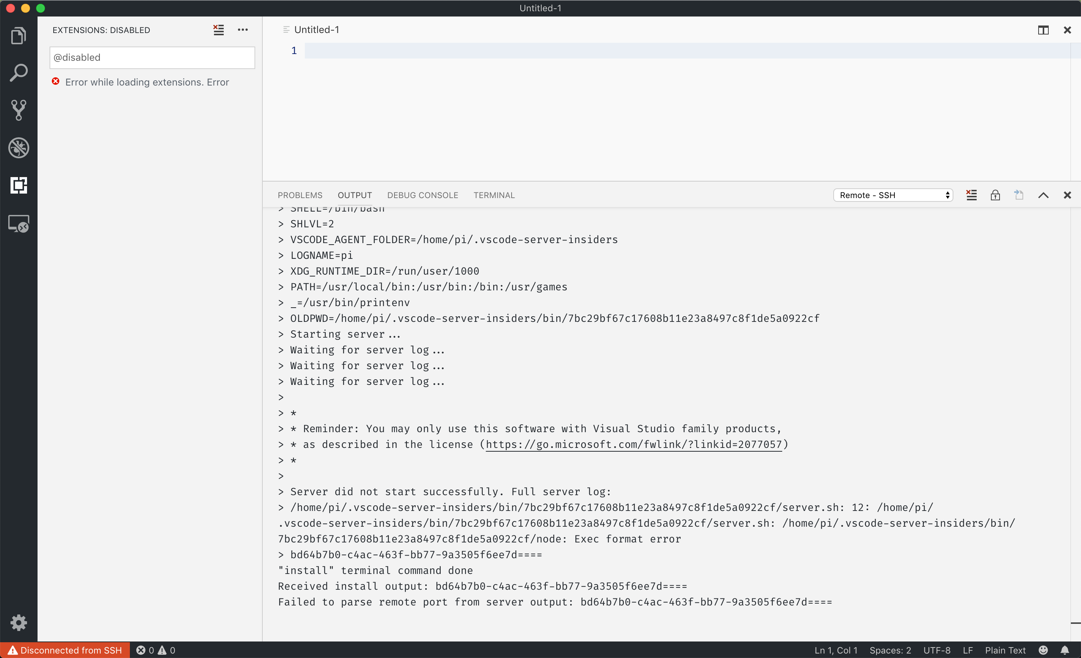Open the Run and Debug view
Screen dimensions: 1081x658
point(19,148)
